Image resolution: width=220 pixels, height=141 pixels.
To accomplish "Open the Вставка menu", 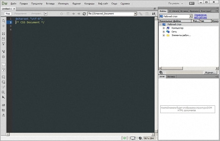I will pyautogui.click(x=50, y=4).
